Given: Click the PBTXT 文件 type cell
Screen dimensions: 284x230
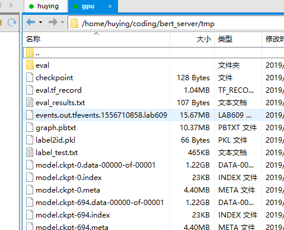Looking at the screenshot, I should click(x=238, y=128).
